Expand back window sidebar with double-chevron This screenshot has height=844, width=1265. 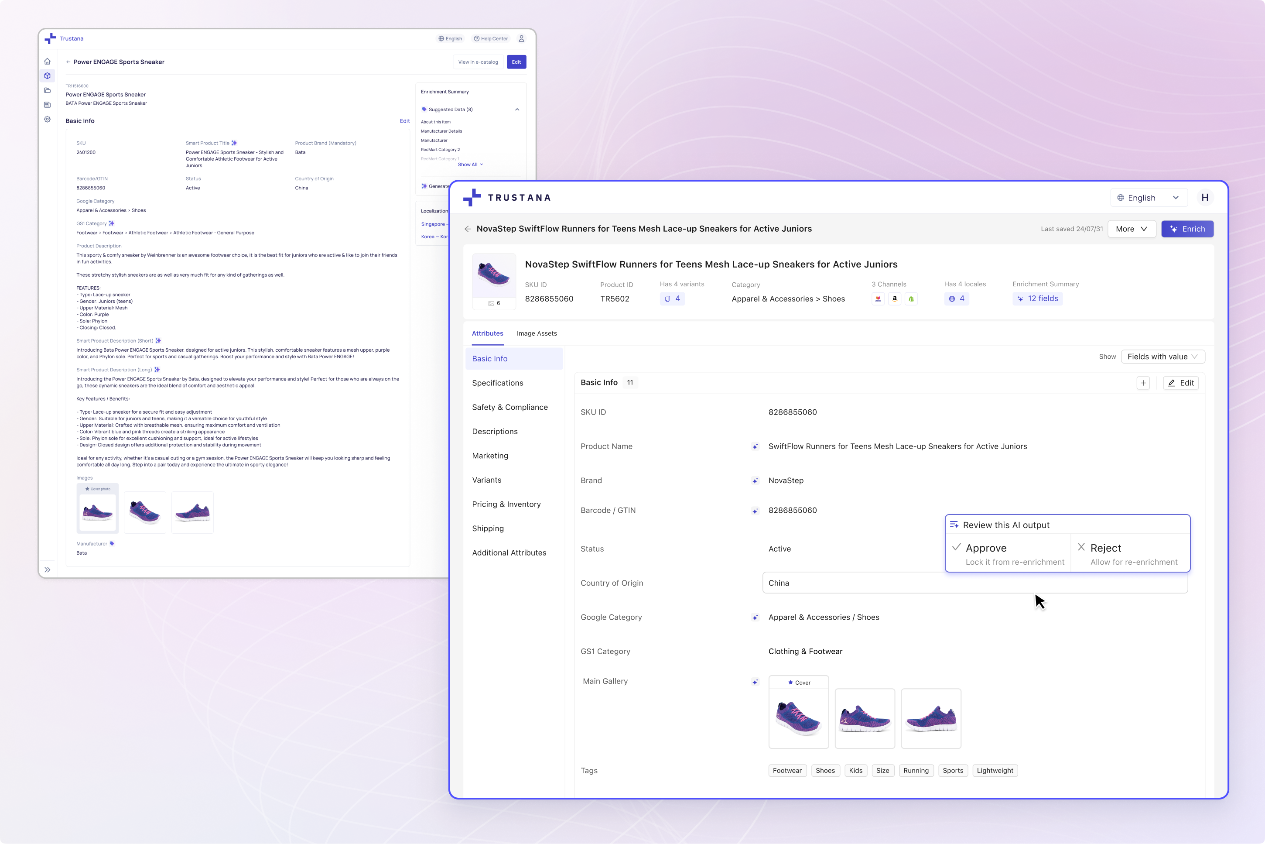(x=48, y=570)
